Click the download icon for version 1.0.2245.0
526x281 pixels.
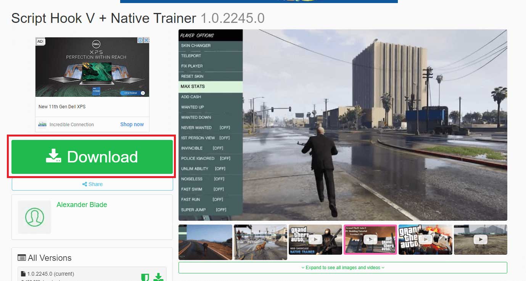click(x=158, y=278)
